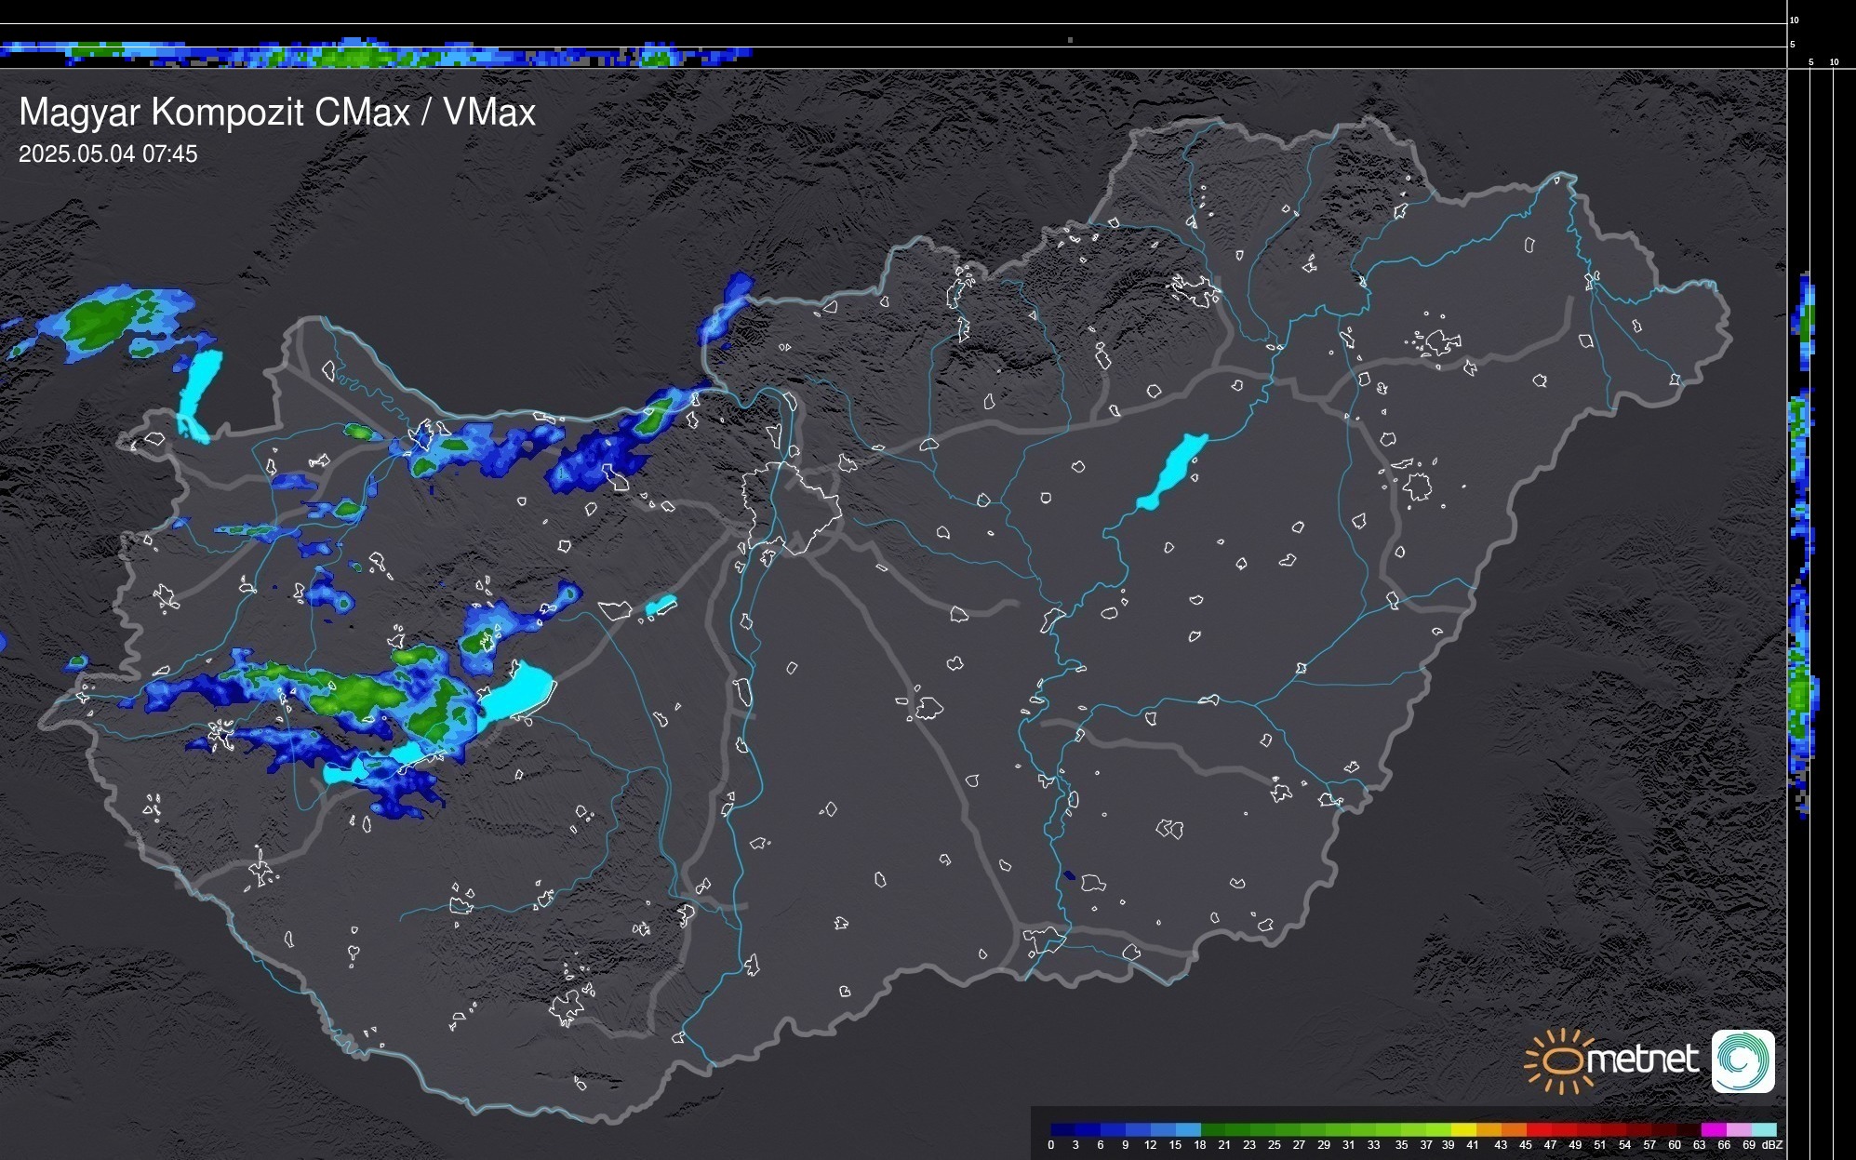Screen dimensions: 1856x1160
Task: Select the cyan 69 dBZ swatch
Action: pos(1762,1129)
